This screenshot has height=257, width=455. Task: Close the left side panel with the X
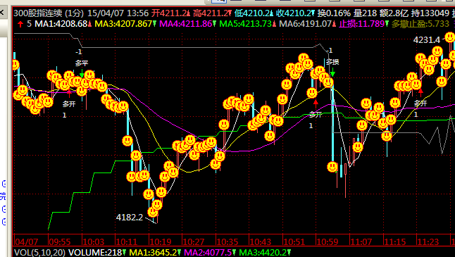(1, 13)
